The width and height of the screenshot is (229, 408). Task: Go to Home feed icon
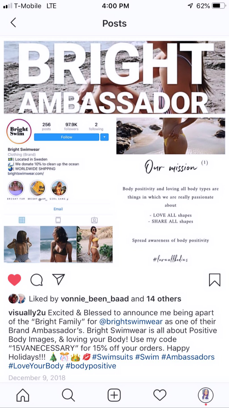[x=23, y=395]
